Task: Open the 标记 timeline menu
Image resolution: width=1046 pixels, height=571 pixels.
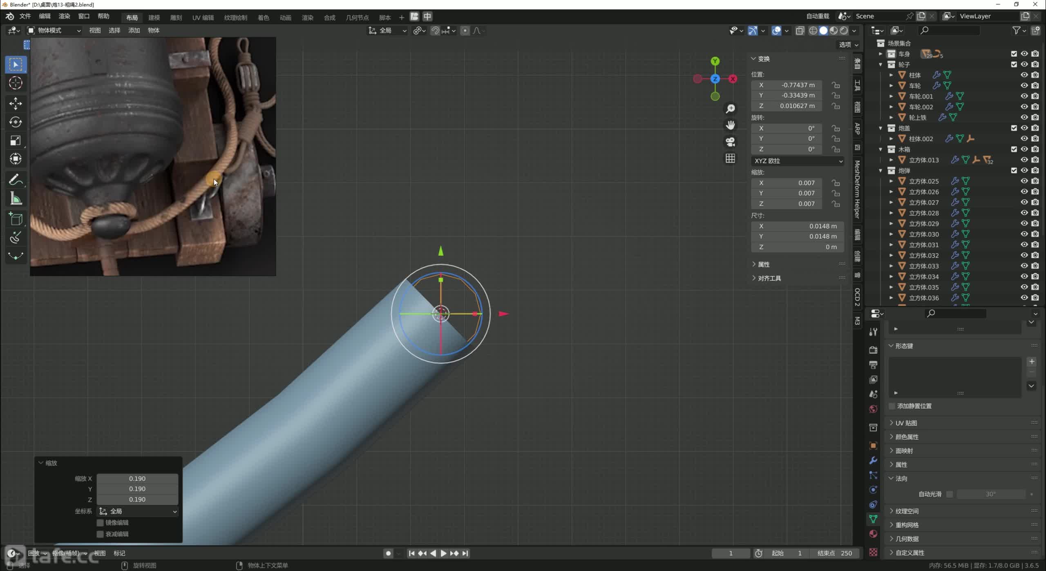Action: tap(119, 553)
